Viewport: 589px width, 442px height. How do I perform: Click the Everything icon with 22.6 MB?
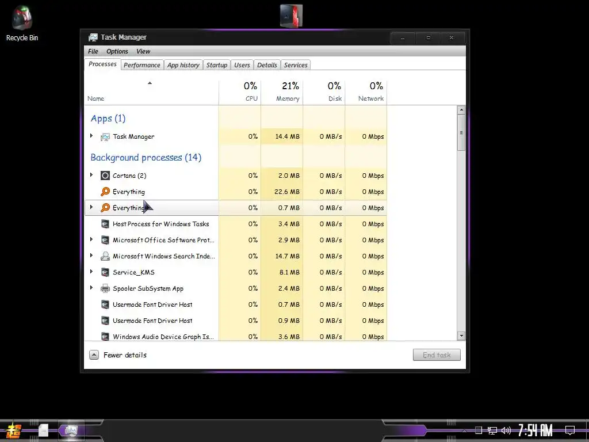(x=105, y=192)
